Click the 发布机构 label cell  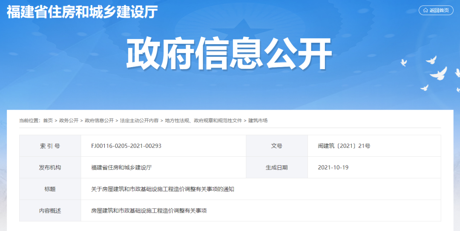pyautogui.click(x=50, y=168)
